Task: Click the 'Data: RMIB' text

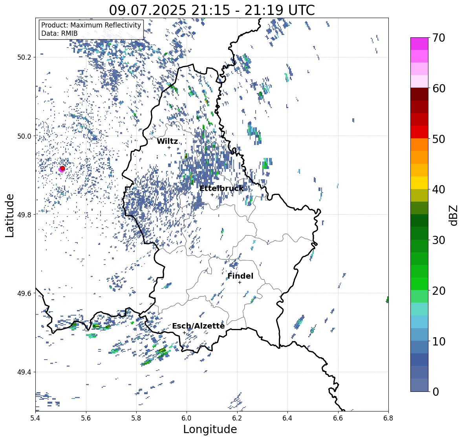Action: click(59, 33)
